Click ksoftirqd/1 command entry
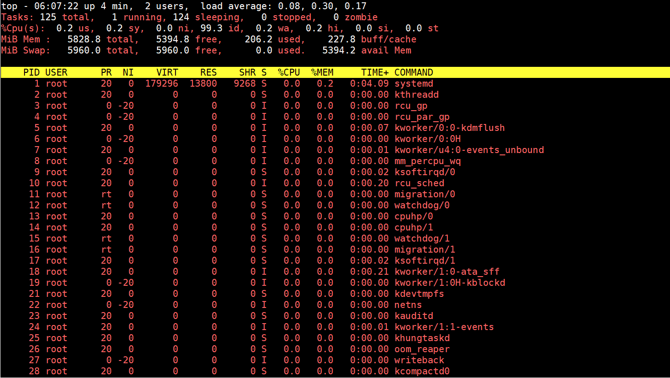The width and height of the screenshot is (670, 378). click(425, 260)
